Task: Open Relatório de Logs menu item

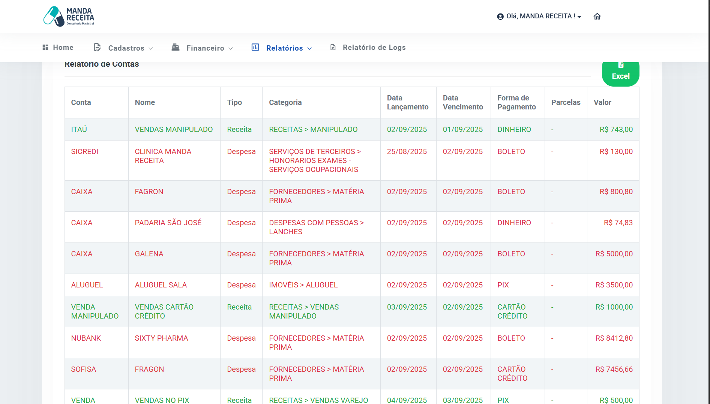Action: point(374,48)
